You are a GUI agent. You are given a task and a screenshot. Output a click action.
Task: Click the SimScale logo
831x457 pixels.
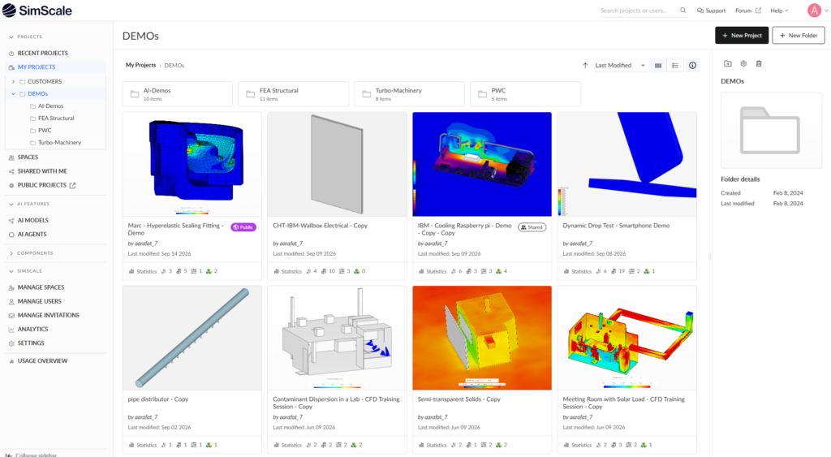pos(37,10)
